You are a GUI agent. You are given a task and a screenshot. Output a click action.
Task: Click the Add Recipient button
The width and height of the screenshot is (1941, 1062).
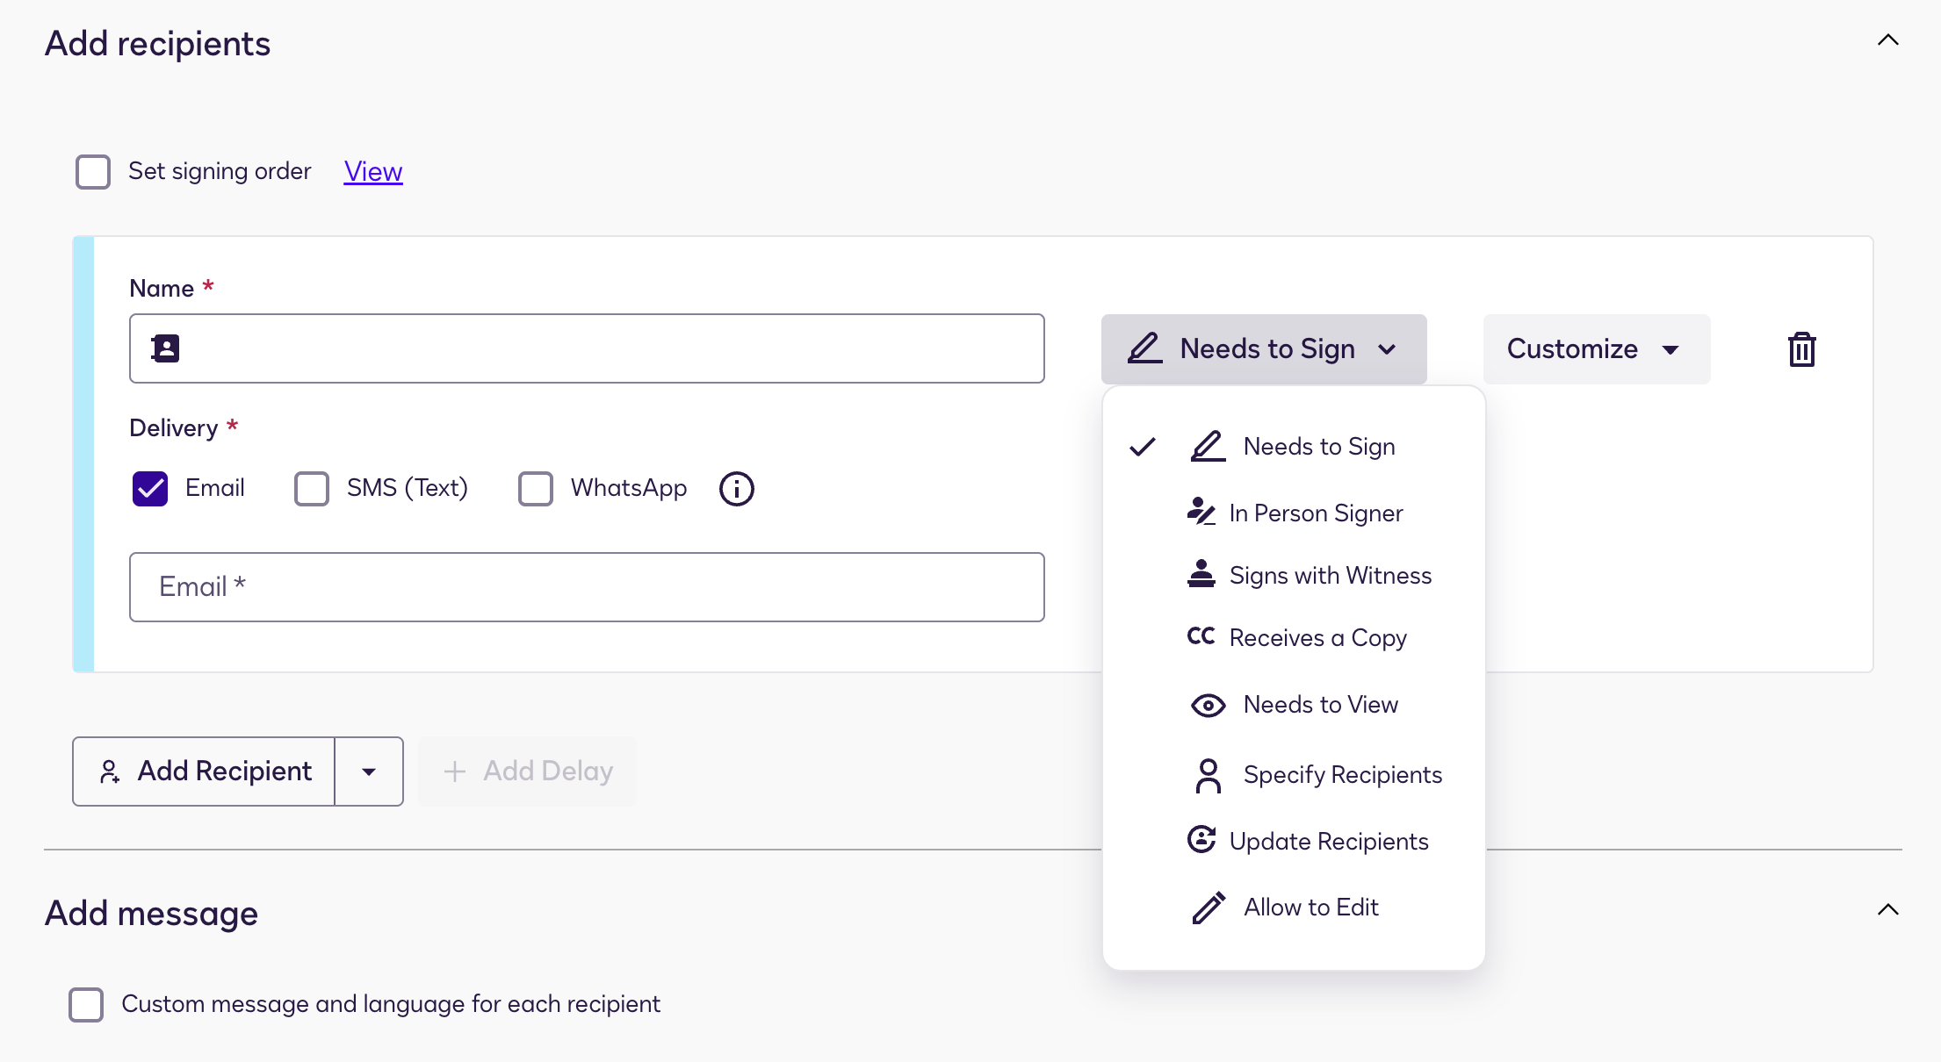pos(203,771)
